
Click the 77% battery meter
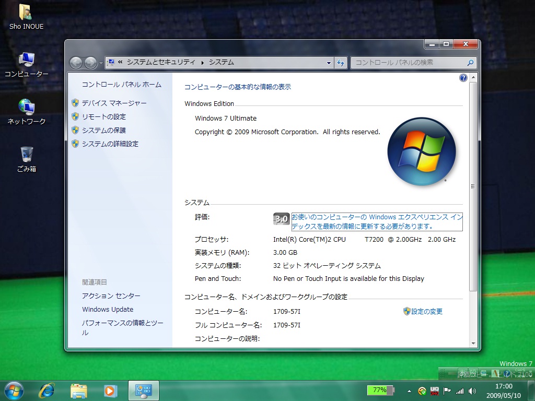coord(380,390)
